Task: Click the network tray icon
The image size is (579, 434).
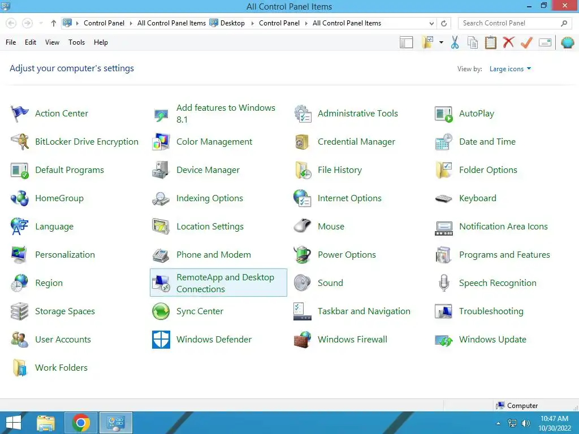Action: [512, 423]
